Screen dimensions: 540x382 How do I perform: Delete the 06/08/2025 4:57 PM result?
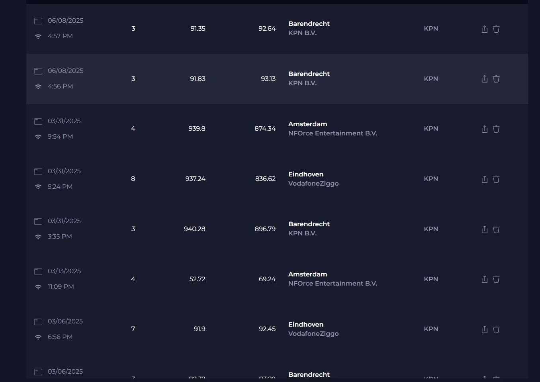click(x=496, y=29)
